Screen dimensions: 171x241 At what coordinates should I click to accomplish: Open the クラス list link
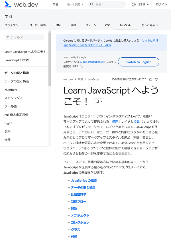point(76,230)
